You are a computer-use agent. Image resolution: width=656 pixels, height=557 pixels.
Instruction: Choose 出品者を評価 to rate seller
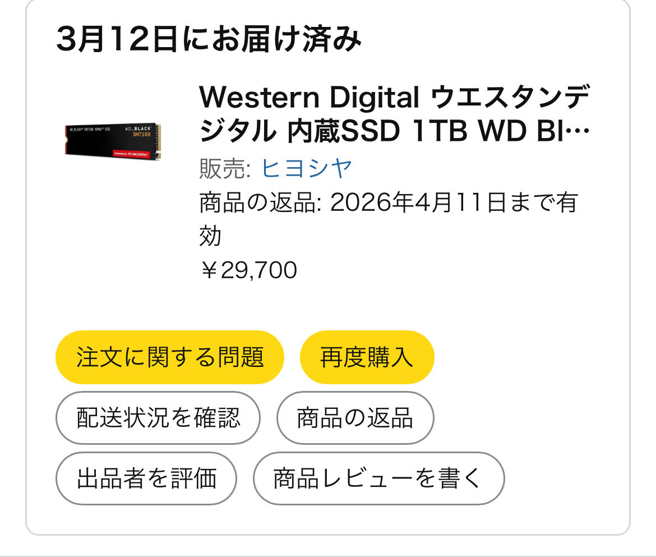pyautogui.click(x=146, y=478)
